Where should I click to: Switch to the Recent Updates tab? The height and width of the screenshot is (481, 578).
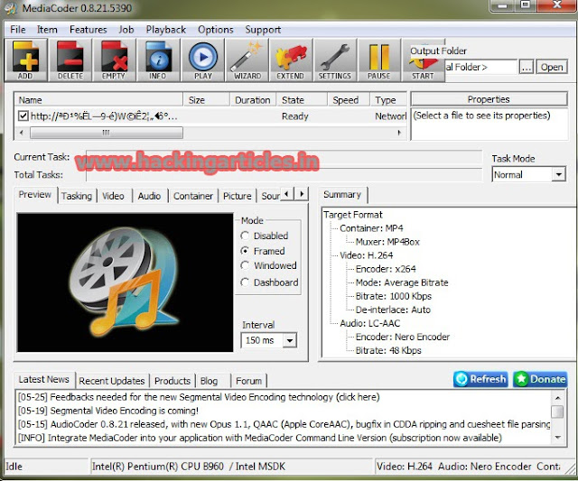[112, 381]
